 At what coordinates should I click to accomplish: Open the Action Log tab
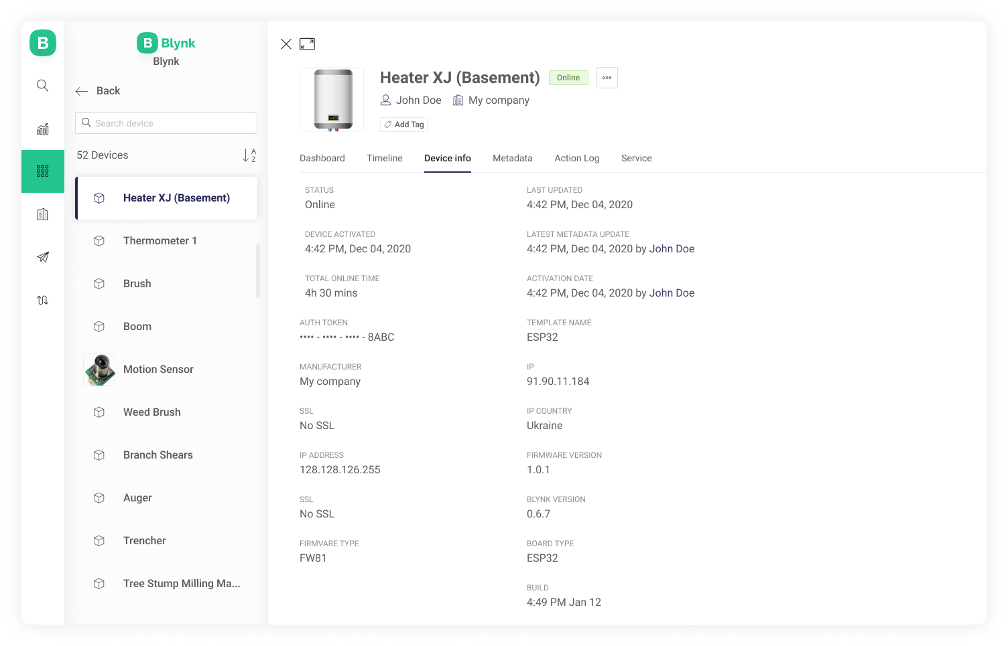(x=576, y=159)
